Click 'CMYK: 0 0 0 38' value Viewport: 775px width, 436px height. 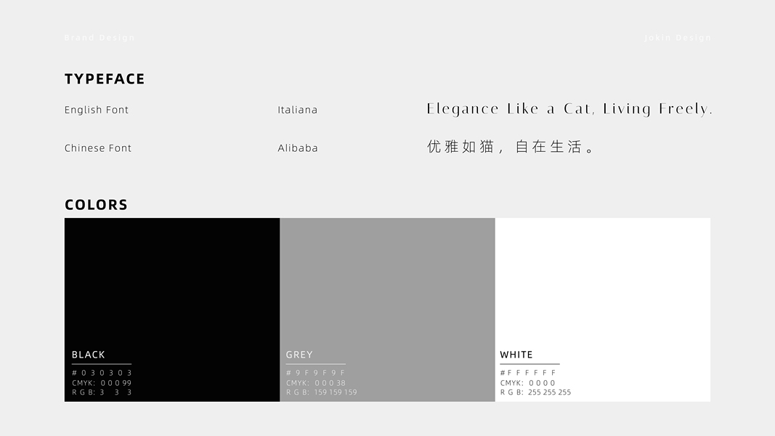(315, 383)
